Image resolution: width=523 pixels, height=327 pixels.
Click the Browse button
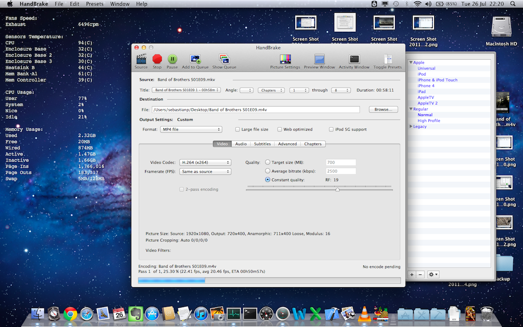(x=383, y=109)
